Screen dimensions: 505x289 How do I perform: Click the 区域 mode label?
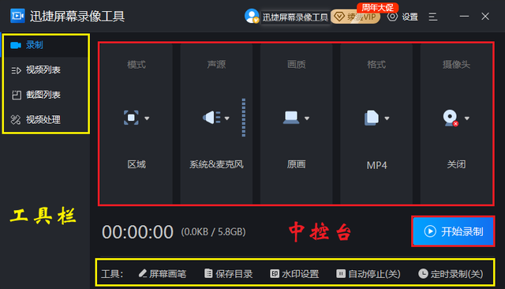pos(137,165)
